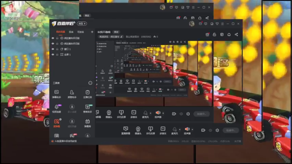
Task: Open 视频连麦 tool in the toolbox
Action: coord(57,109)
